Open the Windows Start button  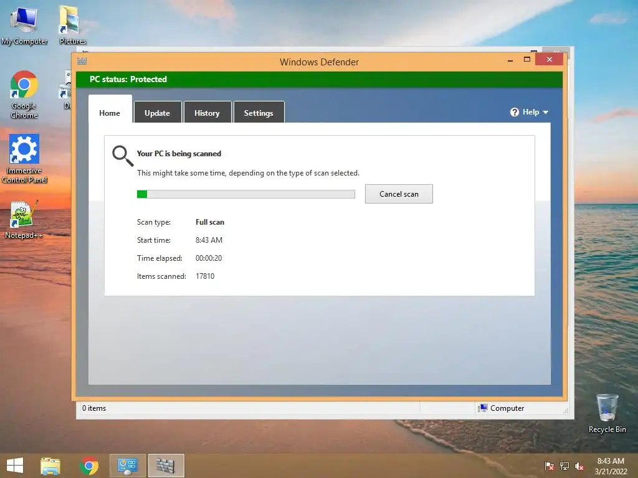15,466
